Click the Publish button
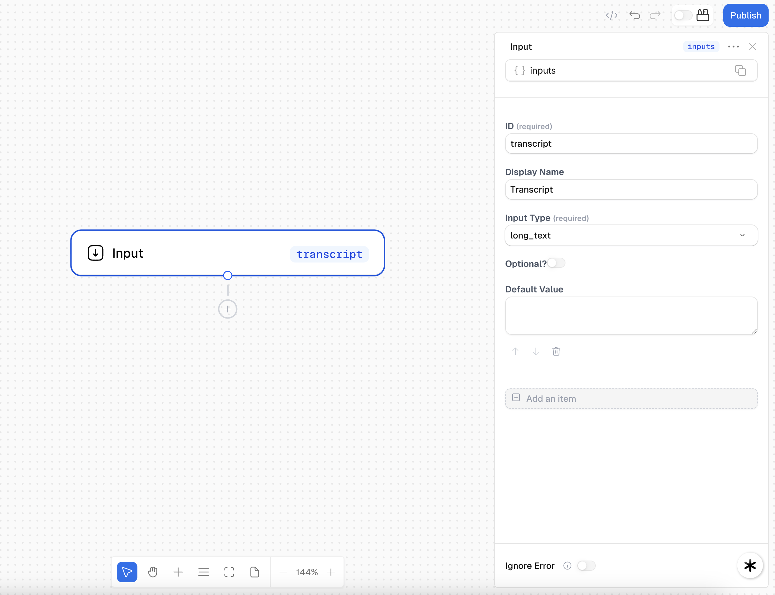The image size is (775, 595). (746, 15)
